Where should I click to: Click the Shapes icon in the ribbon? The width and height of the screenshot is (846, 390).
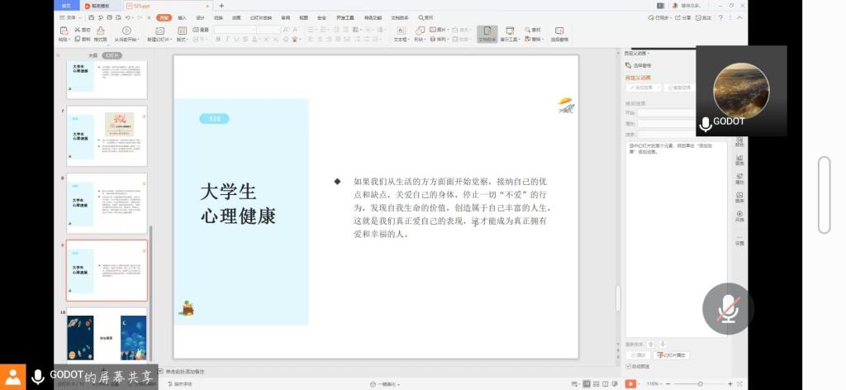(419, 33)
